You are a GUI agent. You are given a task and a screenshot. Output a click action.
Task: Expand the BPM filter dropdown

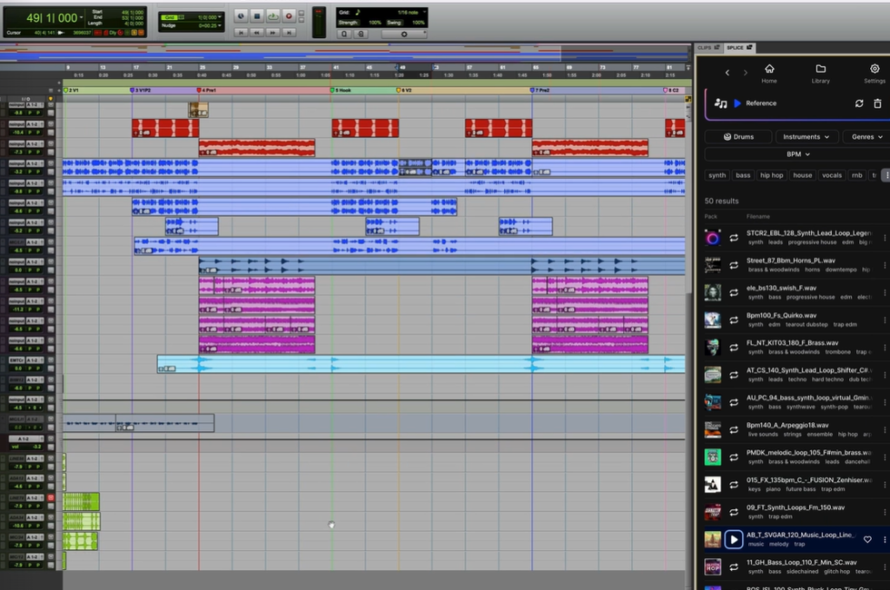798,154
